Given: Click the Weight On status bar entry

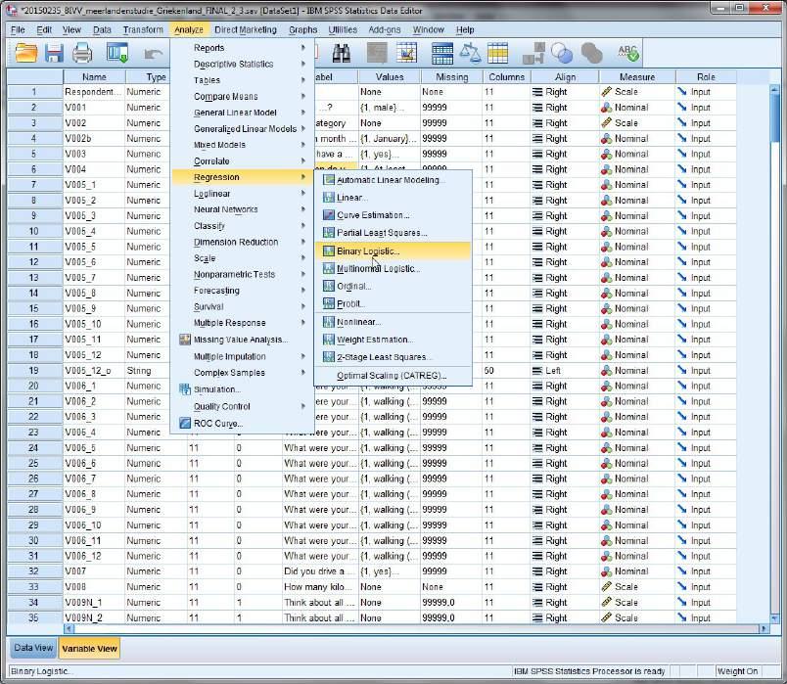Looking at the screenshot, I should pos(738,671).
